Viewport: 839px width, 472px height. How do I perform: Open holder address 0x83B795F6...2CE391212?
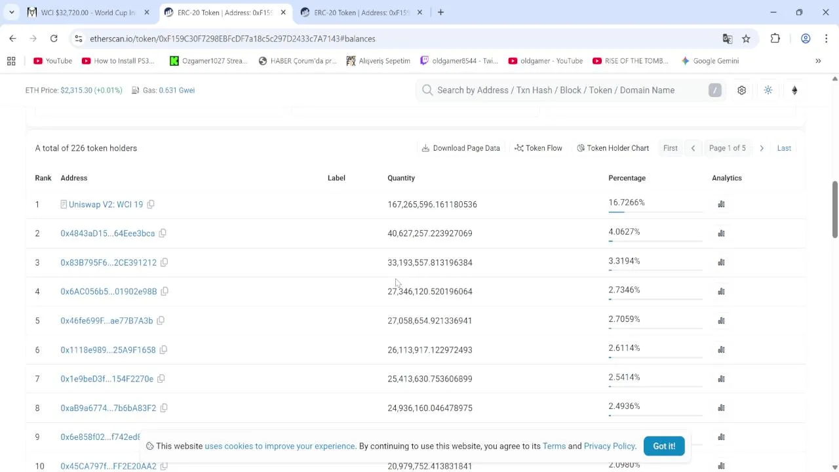(x=109, y=262)
